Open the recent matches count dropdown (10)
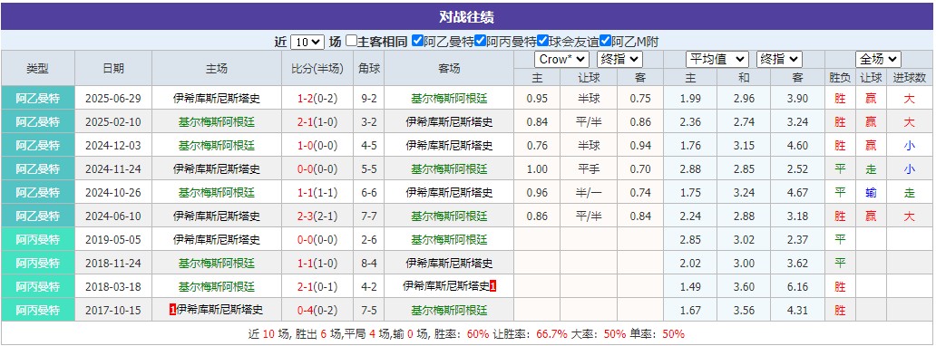Screen dimensions: 936x346 [307, 42]
